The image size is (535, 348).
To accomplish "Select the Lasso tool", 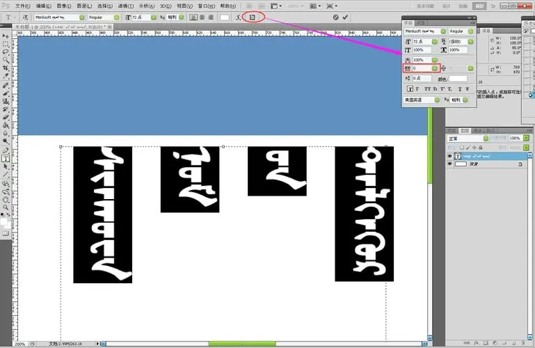I will click(x=6, y=52).
